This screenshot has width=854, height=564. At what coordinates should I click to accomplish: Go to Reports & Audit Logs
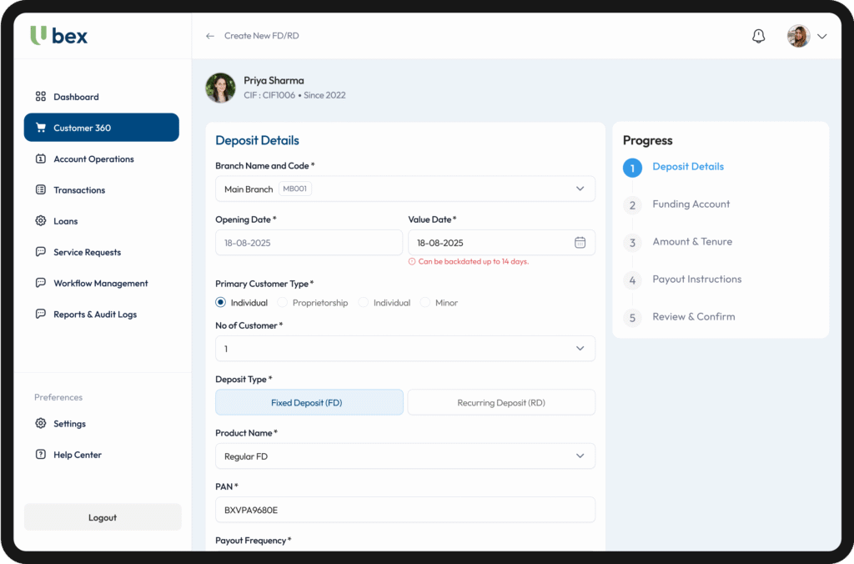point(94,315)
